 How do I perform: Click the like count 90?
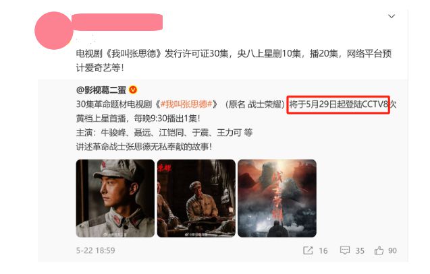point(392,250)
